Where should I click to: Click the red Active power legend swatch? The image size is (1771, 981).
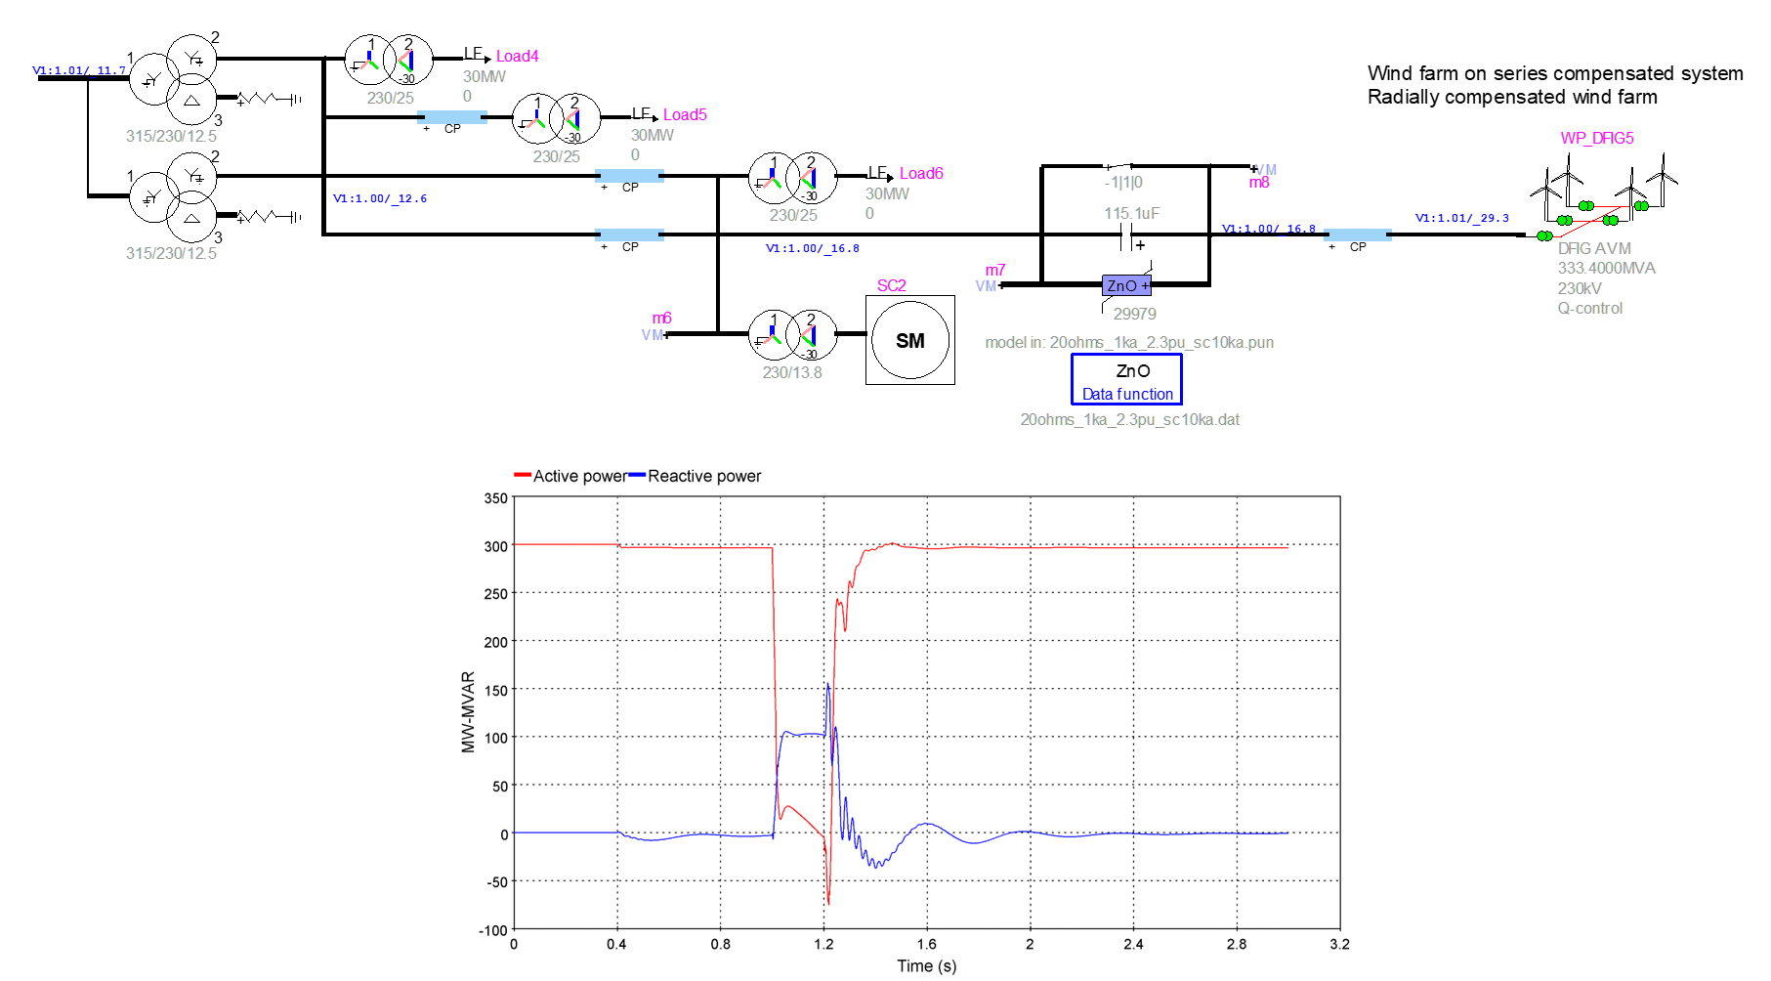522,476
